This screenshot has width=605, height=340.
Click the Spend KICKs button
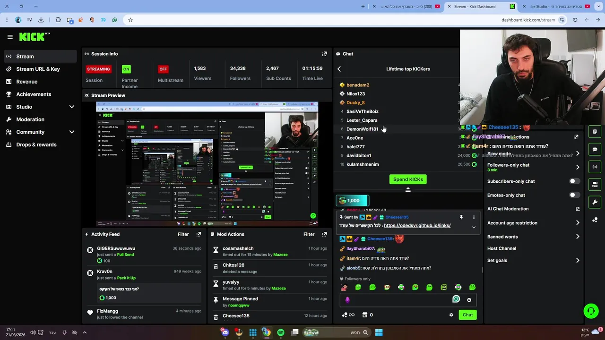[x=408, y=179]
